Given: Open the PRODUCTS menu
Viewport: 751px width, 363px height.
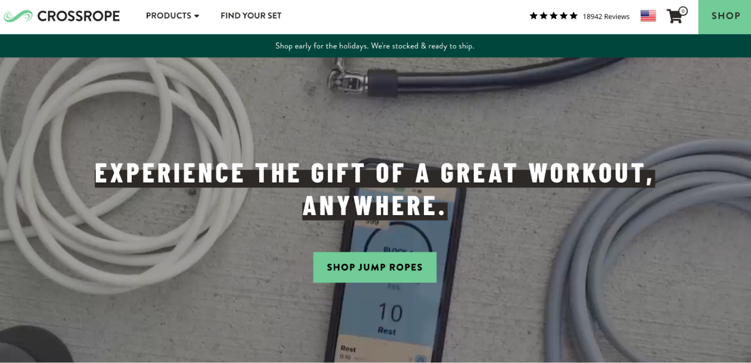Looking at the screenshot, I should (x=172, y=15).
